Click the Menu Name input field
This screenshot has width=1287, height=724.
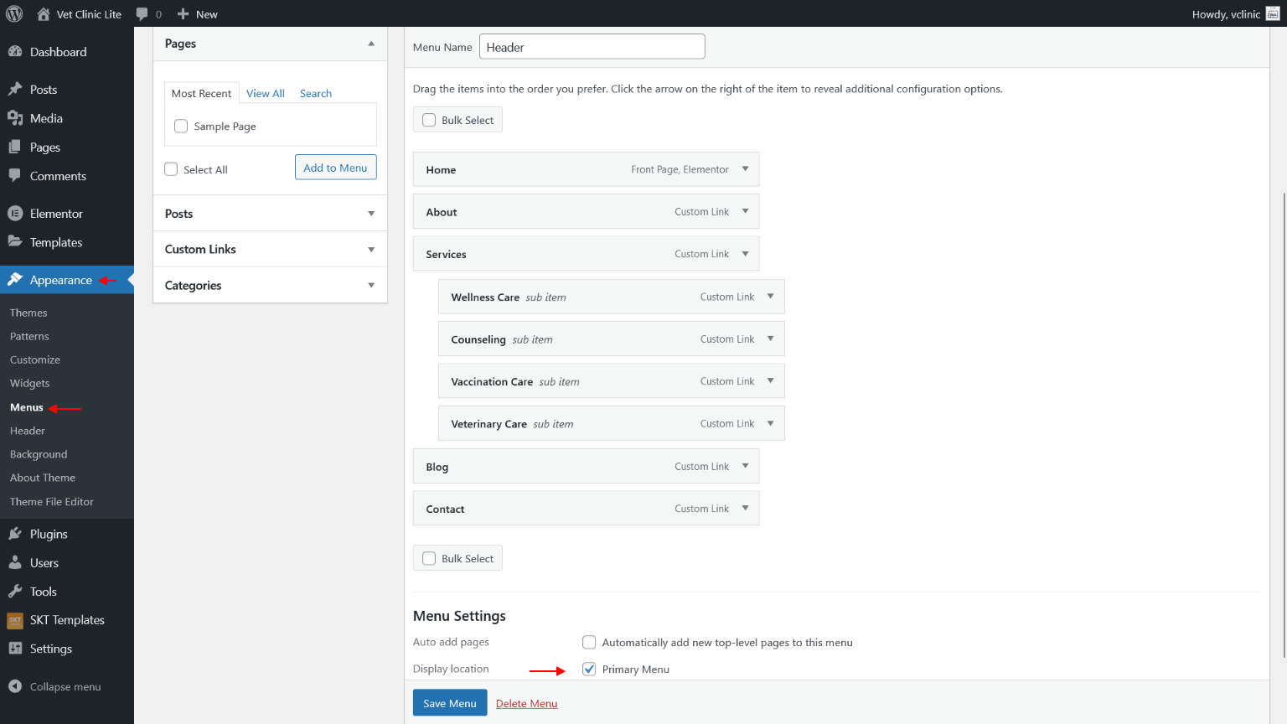[592, 47]
